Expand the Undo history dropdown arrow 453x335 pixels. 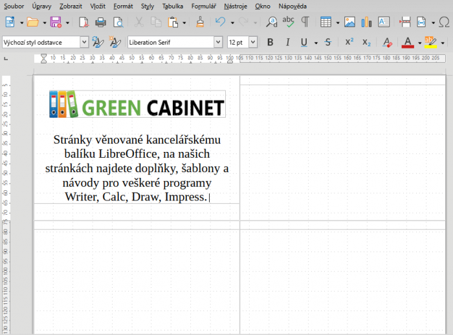(x=232, y=23)
